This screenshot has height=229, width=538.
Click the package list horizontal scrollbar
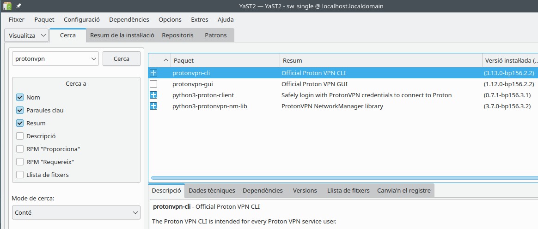point(344,178)
